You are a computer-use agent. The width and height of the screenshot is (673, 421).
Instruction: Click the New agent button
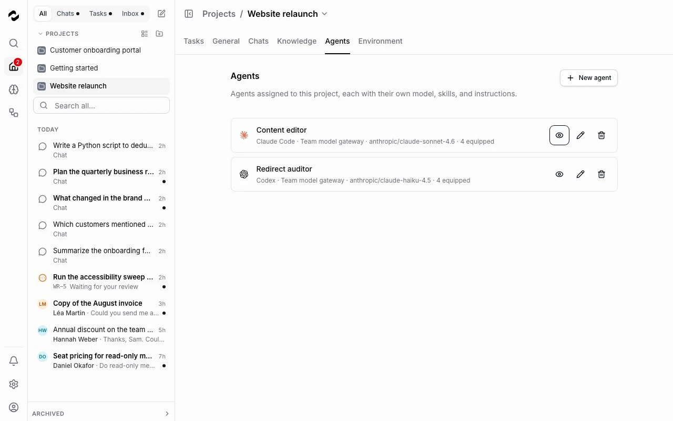point(589,78)
